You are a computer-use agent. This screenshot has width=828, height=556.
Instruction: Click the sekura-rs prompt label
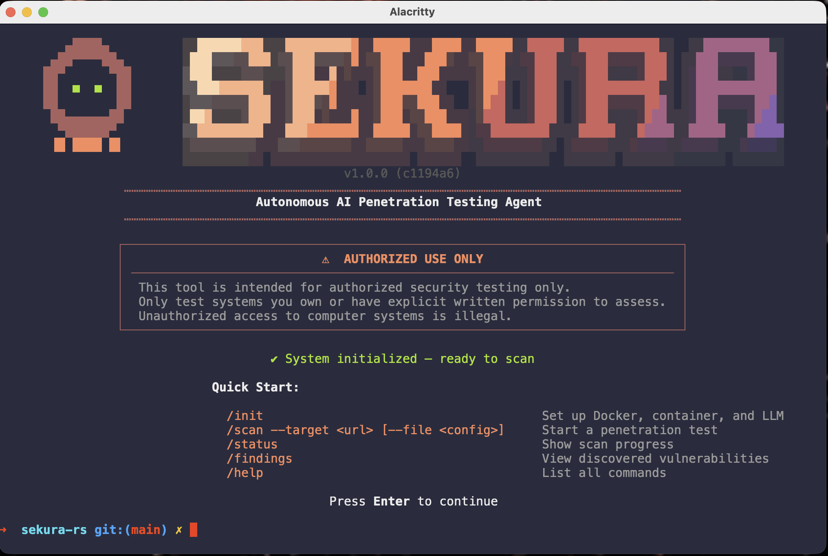click(55, 530)
